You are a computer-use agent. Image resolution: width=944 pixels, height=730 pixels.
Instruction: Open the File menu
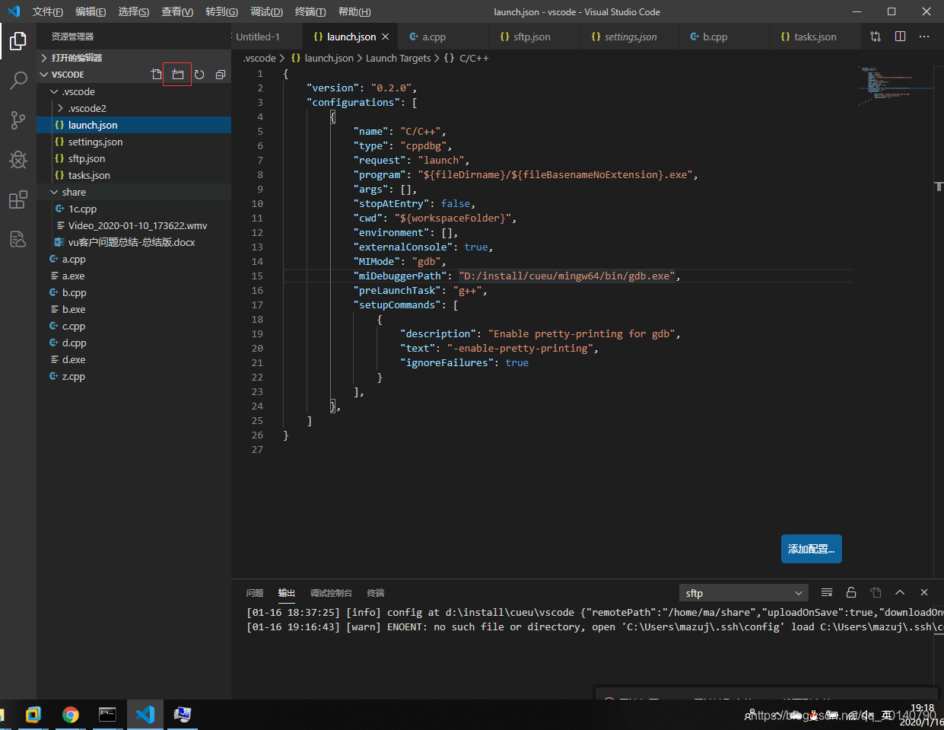[48, 11]
